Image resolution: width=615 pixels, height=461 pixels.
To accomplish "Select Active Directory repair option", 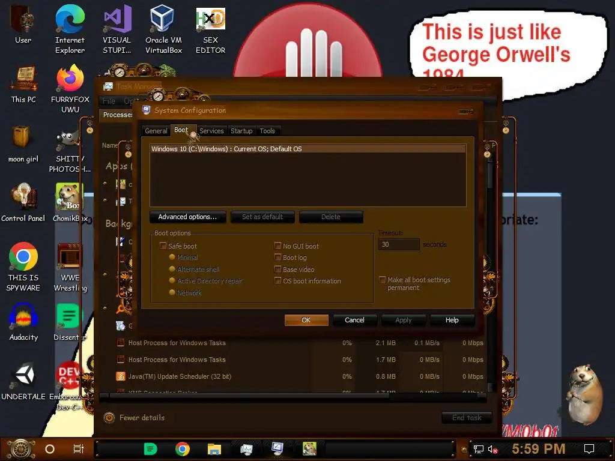I will 172,280.
